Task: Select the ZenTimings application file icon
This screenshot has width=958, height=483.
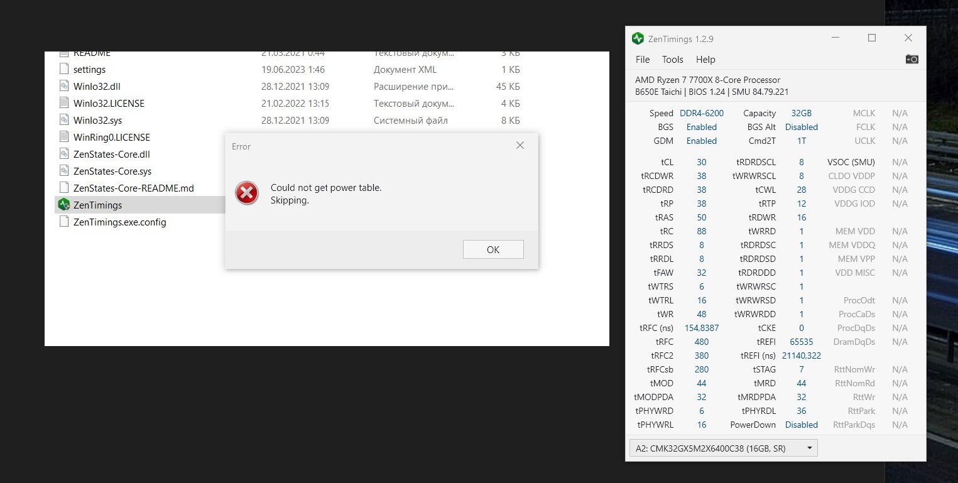Action: point(63,205)
